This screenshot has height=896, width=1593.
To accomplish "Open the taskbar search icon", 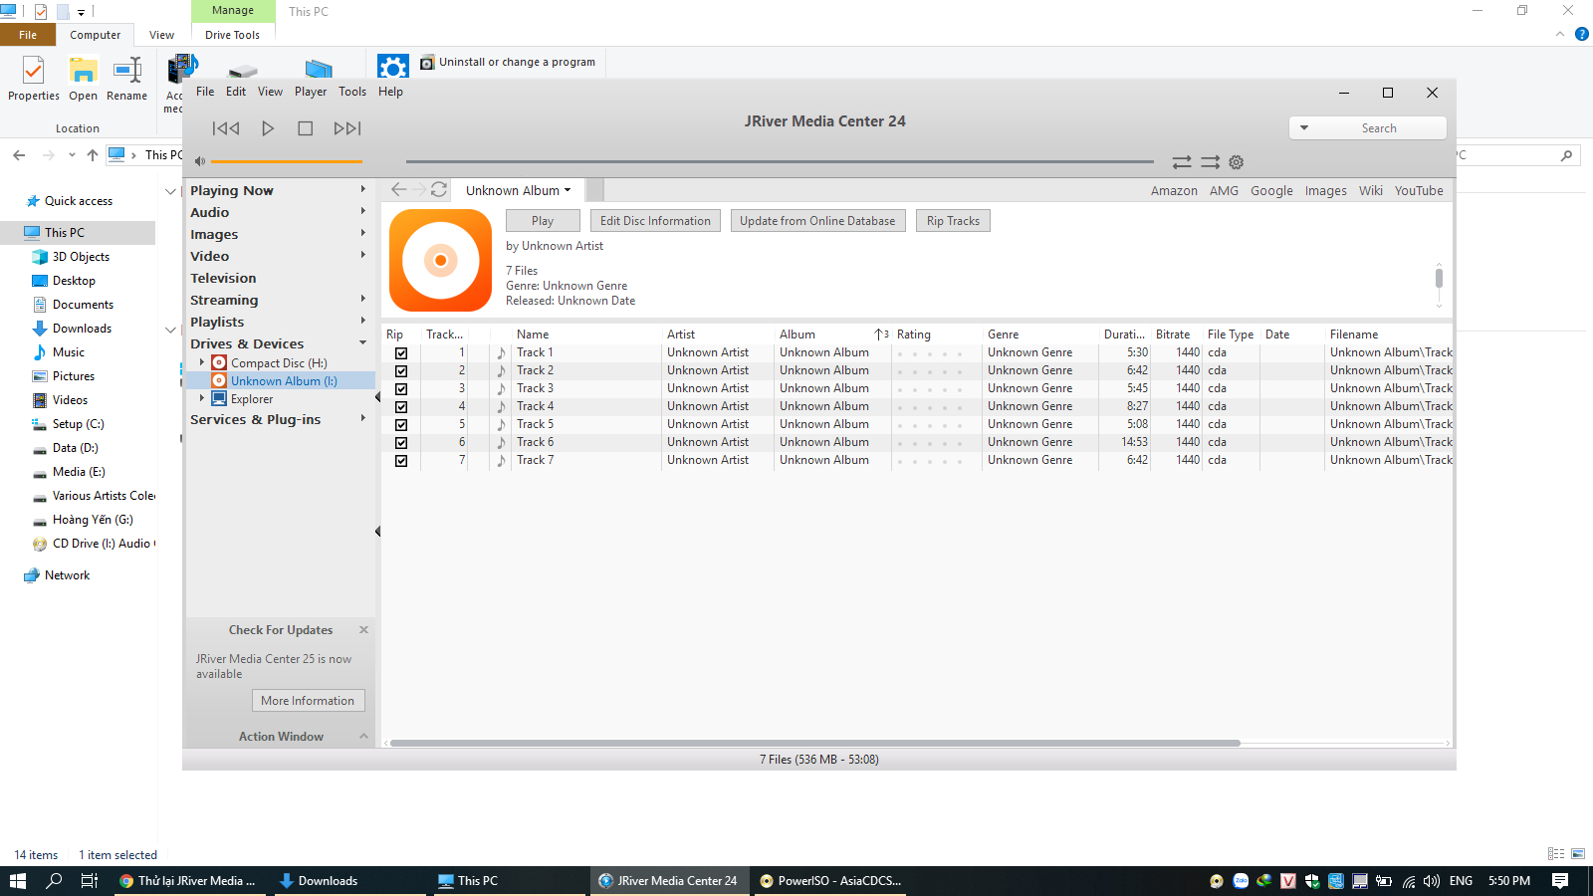I will tap(54, 881).
